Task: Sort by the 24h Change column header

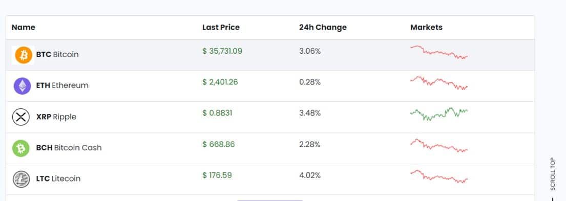Action: [x=323, y=28]
